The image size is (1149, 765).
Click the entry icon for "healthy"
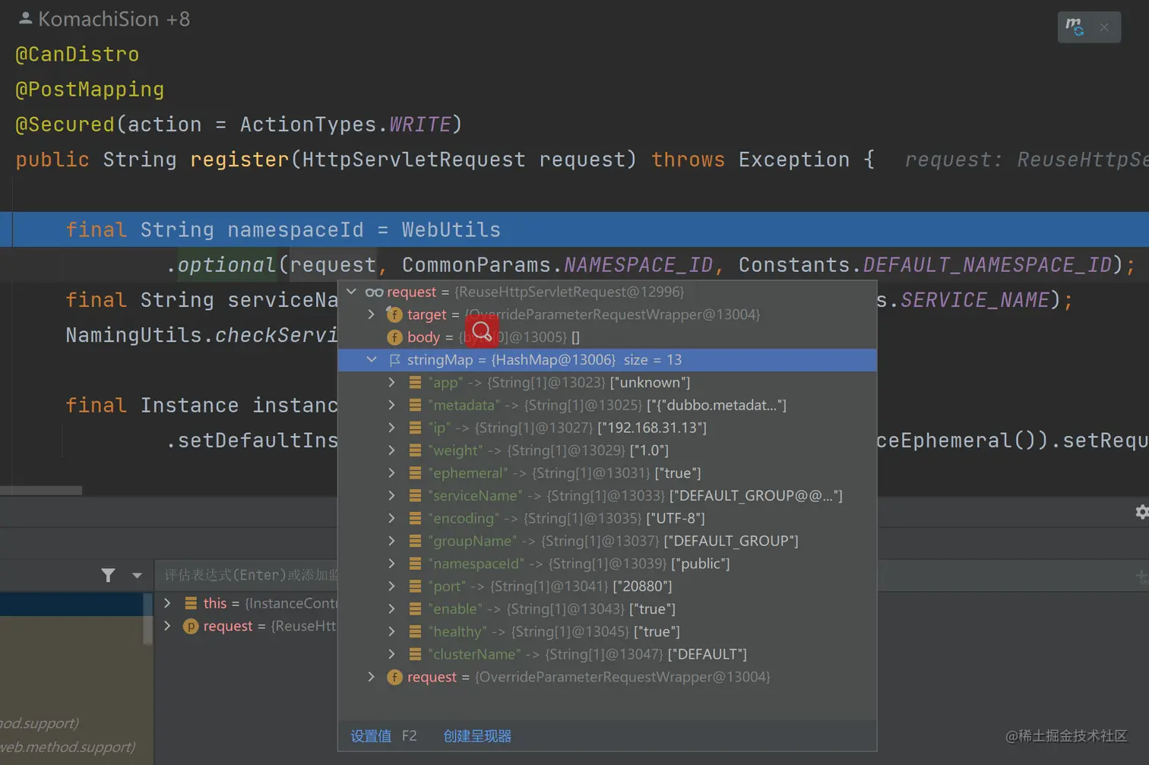[x=415, y=631]
